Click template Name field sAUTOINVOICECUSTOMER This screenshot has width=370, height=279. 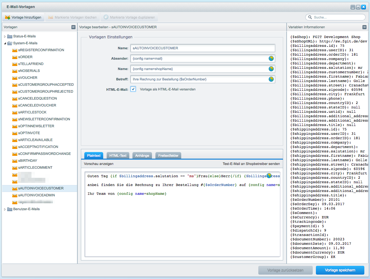[x=203, y=48]
